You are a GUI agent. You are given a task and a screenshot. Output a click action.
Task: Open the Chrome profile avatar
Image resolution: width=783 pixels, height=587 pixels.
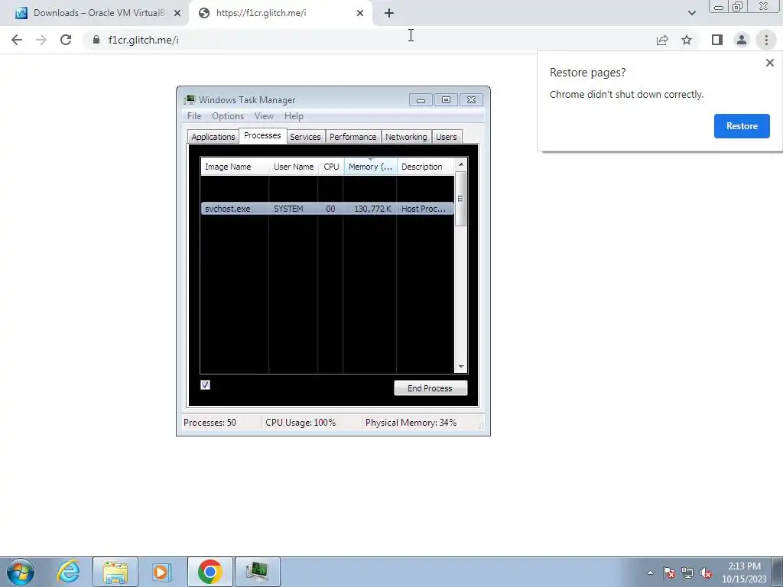742,40
